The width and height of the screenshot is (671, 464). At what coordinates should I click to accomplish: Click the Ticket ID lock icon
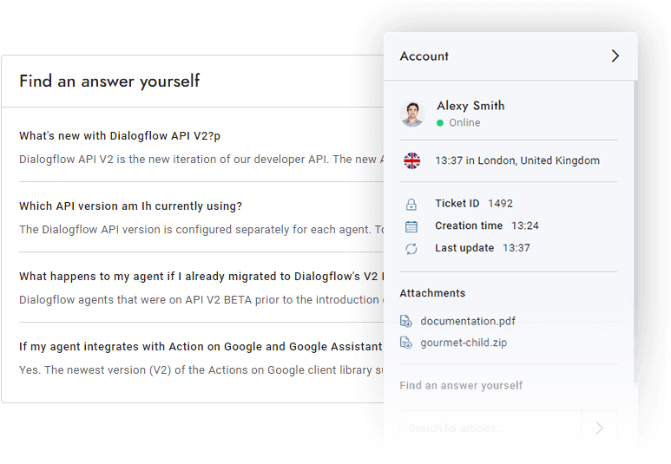pyautogui.click(x=411, y=205)
